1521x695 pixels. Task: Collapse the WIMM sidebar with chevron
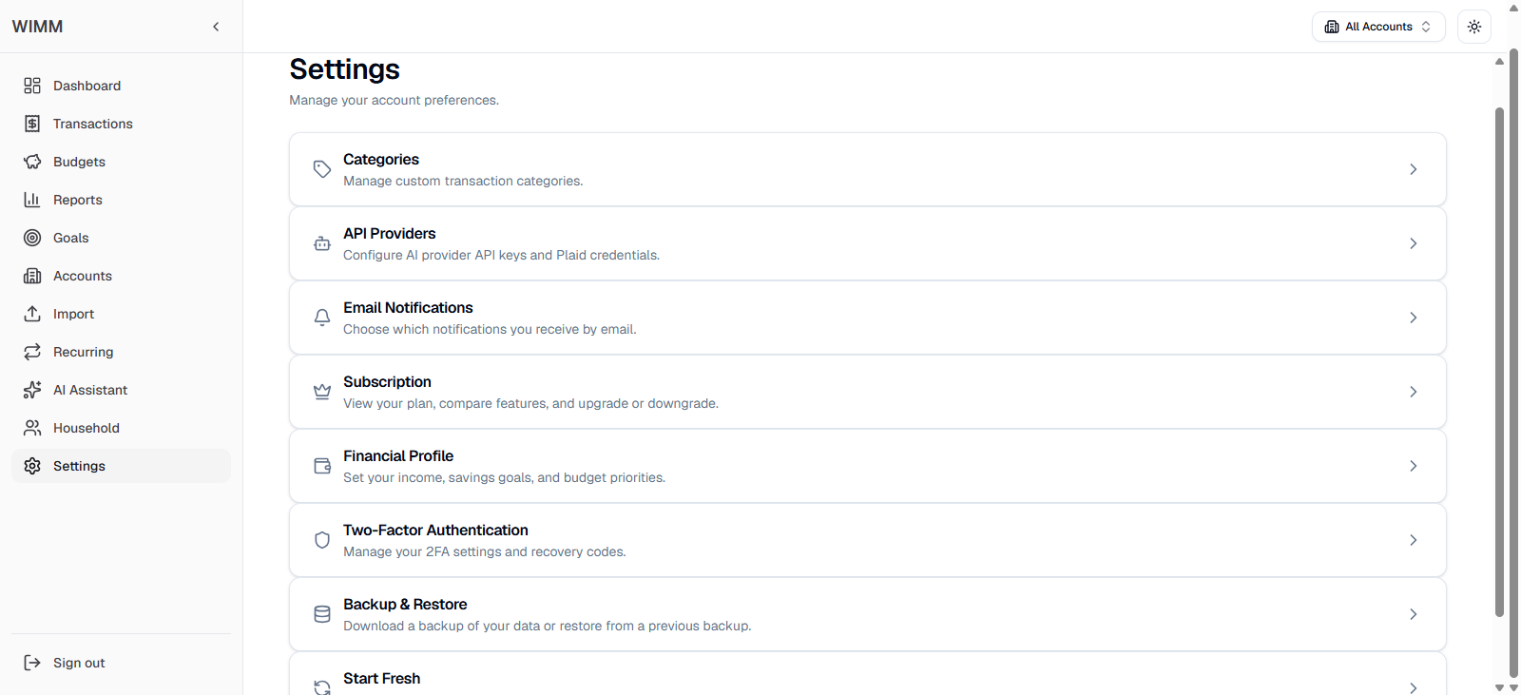(216, 27)
